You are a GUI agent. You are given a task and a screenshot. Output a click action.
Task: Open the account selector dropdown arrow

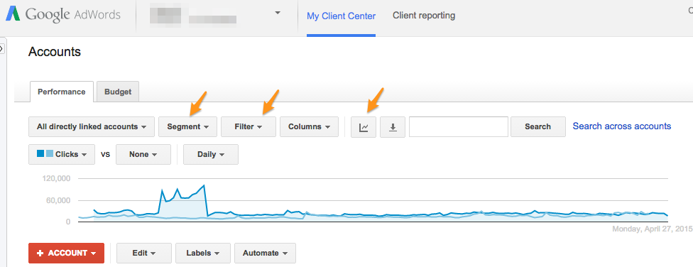coord(278,13)
